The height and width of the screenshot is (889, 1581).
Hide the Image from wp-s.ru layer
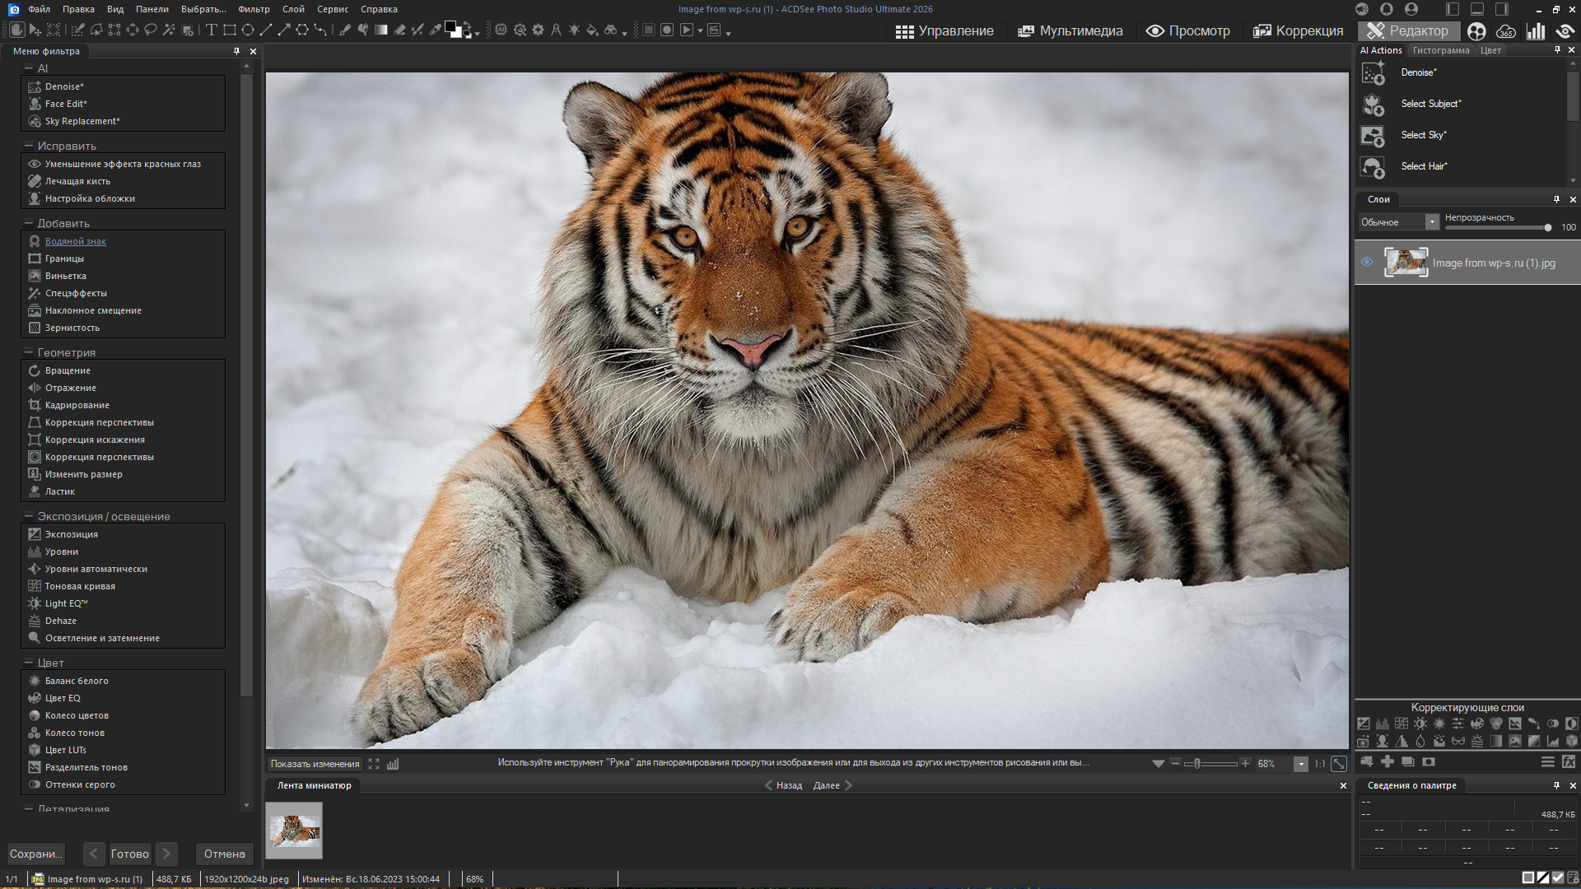click(1367, 263)
